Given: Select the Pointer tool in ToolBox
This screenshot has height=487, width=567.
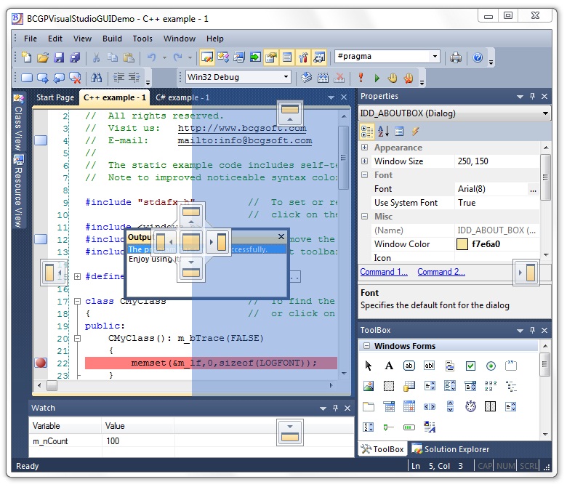Looking at the screenshot, I should (x=369, y=366).
